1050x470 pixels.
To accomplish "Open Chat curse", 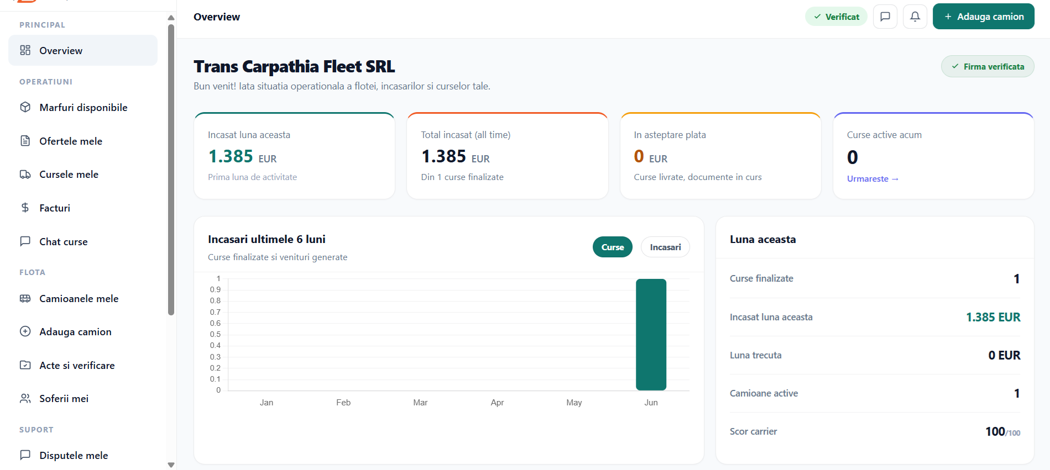I will [x=83, y=241].
